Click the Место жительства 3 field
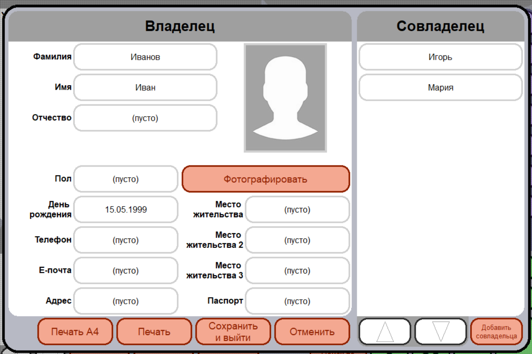 297,271
